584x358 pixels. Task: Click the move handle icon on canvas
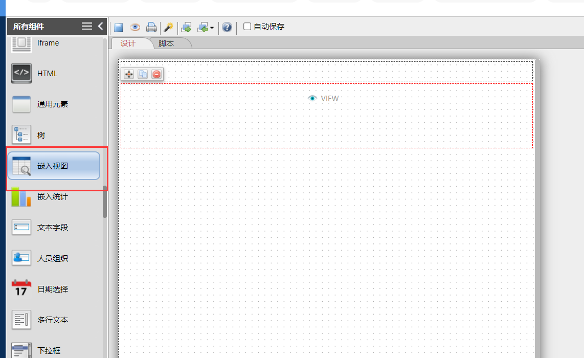point(128,74)
